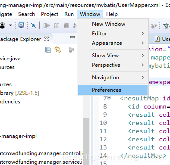This screenshot has height=165, width=170.
Task: Click the id column code on line 8
Action: coord(149,106)
